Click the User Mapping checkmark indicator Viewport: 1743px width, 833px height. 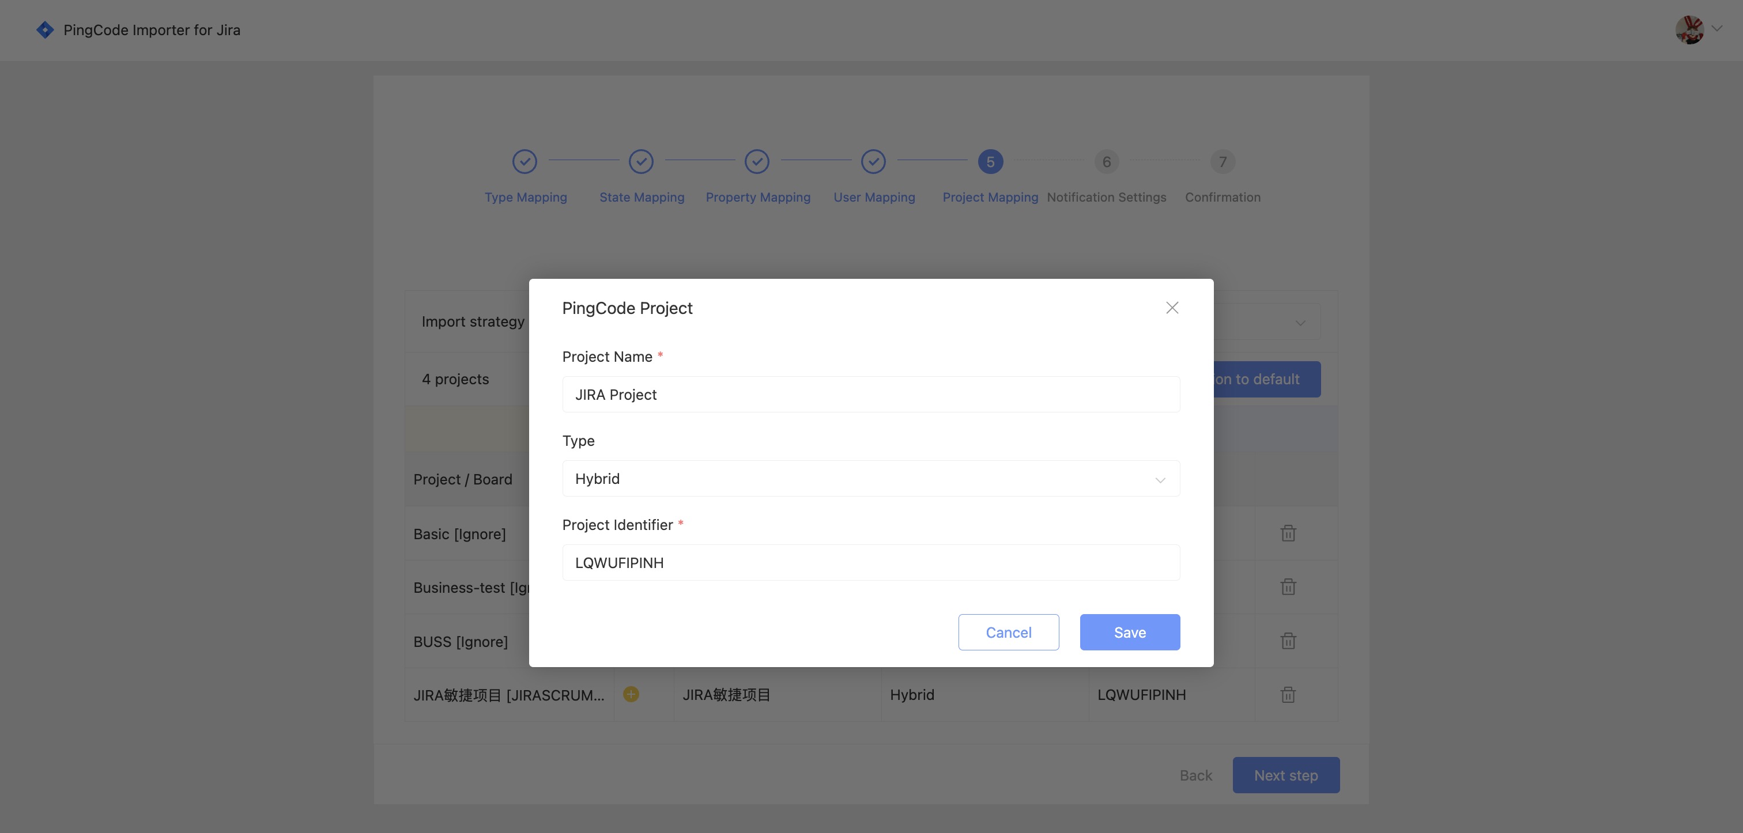click(x=874, y=162)
